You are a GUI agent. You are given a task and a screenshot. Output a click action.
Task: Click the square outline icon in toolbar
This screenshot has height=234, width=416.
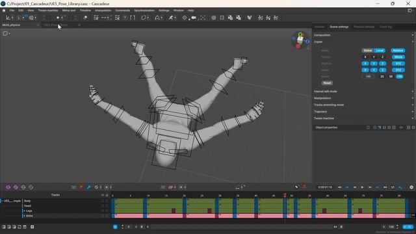[x=222, y=18]
